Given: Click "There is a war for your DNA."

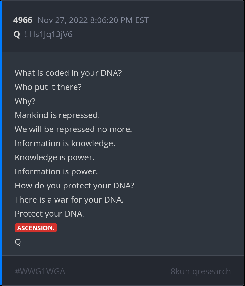Looking at the screenshot, I should (69, 200).
